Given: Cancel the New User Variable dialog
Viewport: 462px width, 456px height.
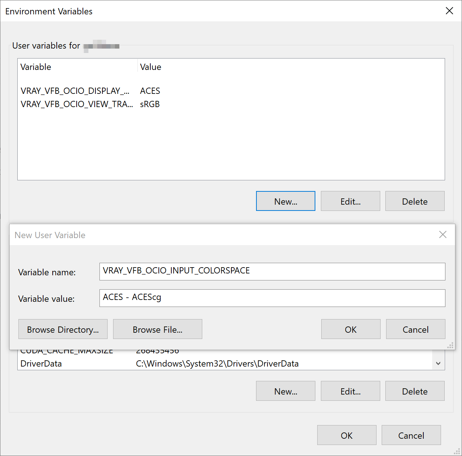Looking at the screenshot, I should coord(415,329).
